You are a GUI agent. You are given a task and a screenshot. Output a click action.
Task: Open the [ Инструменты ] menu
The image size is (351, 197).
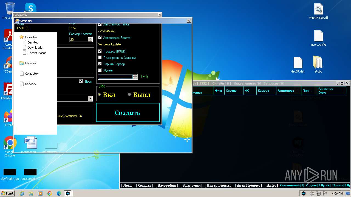point(219,186)
